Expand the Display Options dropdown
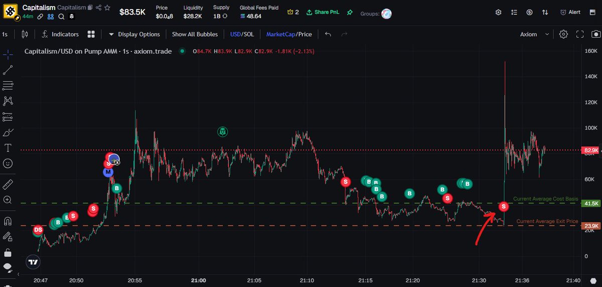This screenshot has height=287, width=602. coord(134,34)
